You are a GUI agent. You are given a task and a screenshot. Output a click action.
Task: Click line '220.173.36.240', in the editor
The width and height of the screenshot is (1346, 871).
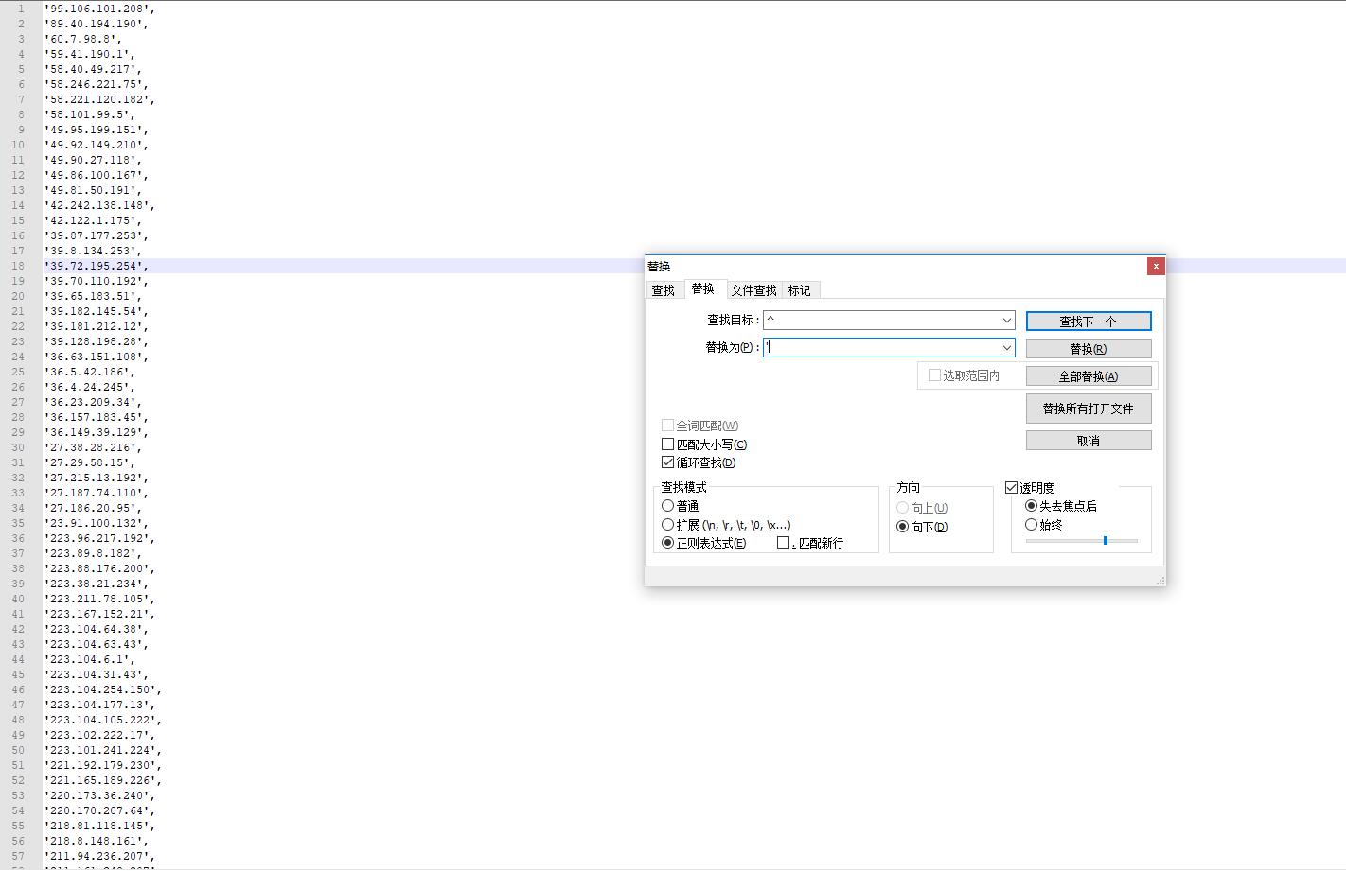click(x=100, y=795)
